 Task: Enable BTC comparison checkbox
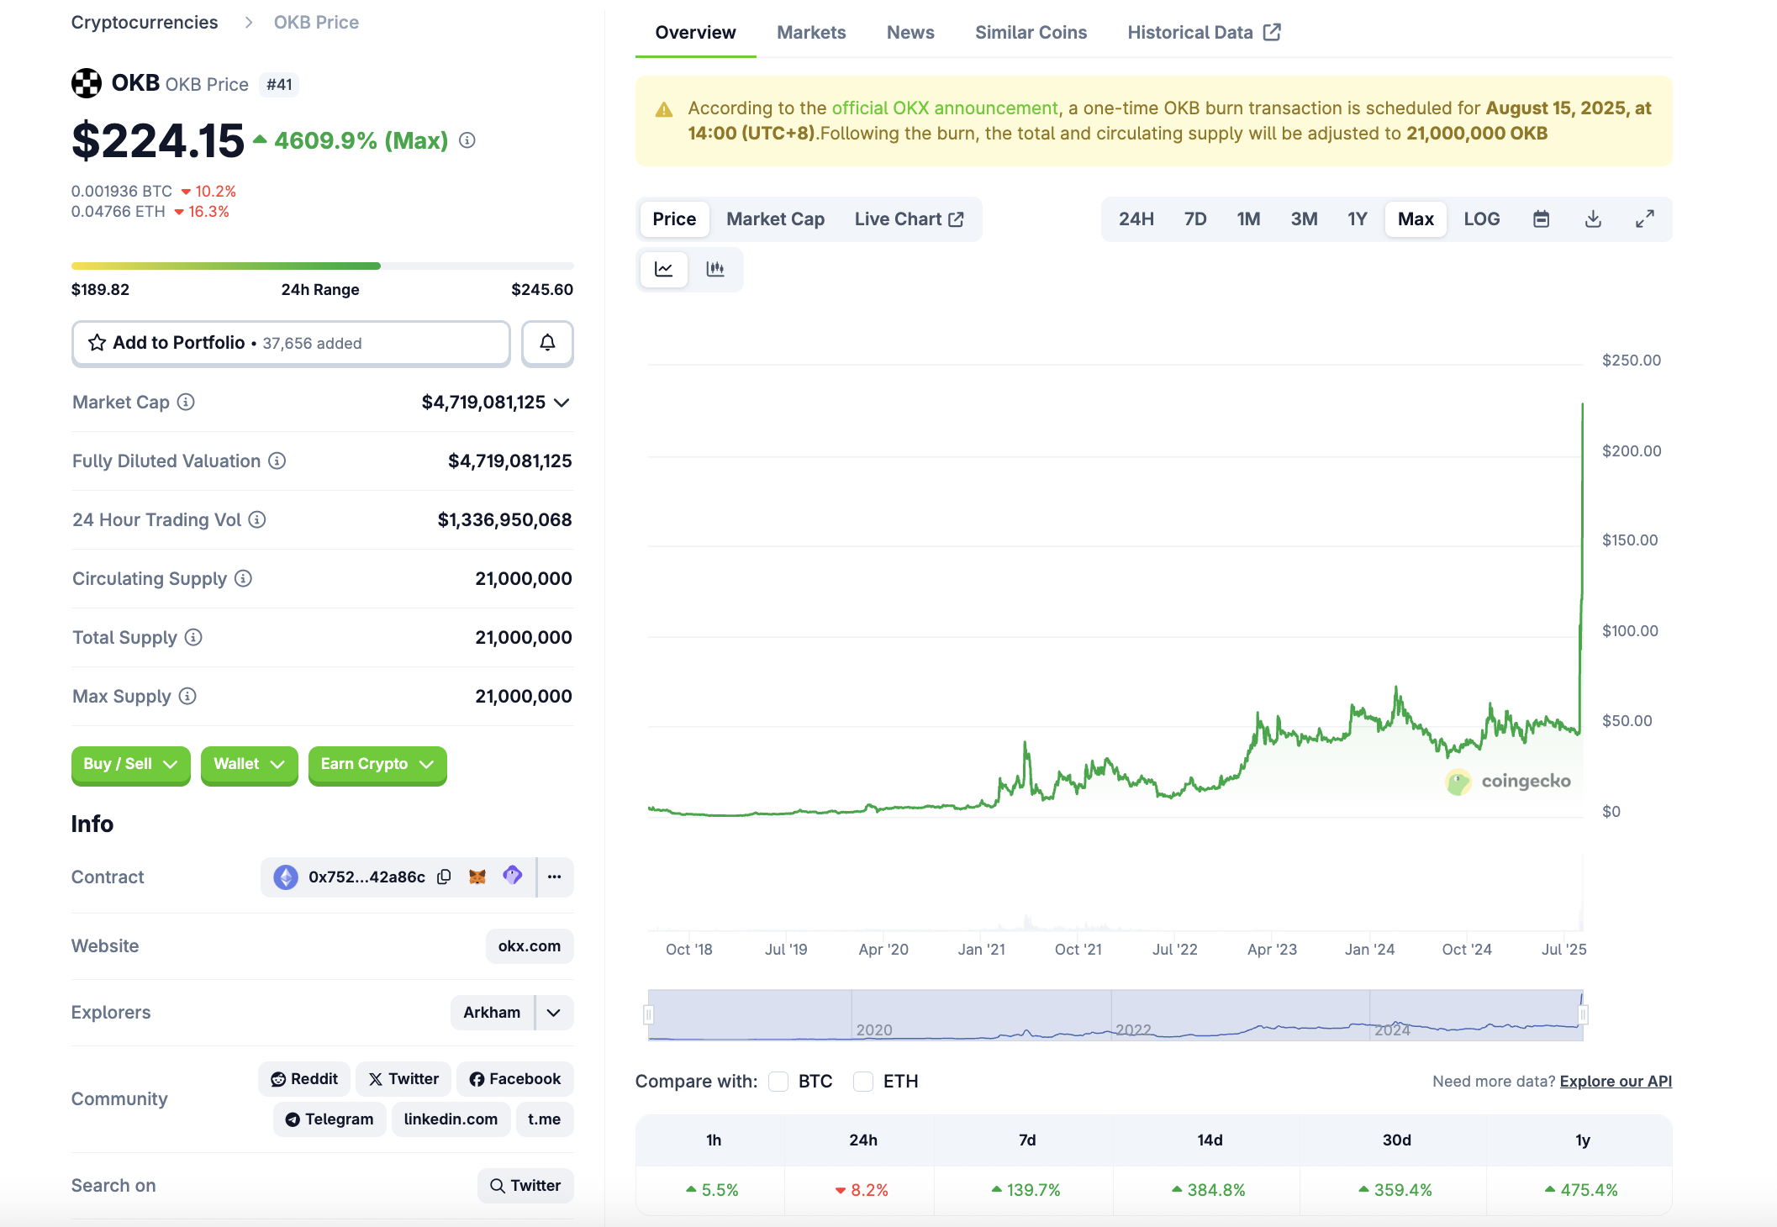779,1082
